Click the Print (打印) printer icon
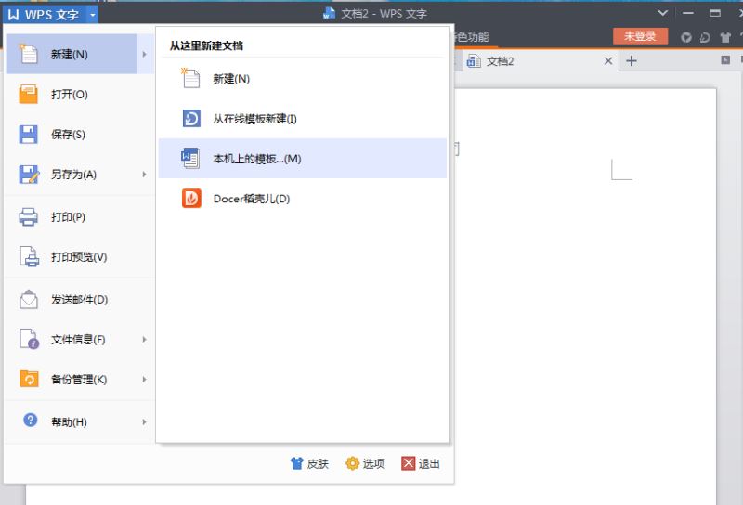This screenshot has height=505, width=743. click(29, 217)
